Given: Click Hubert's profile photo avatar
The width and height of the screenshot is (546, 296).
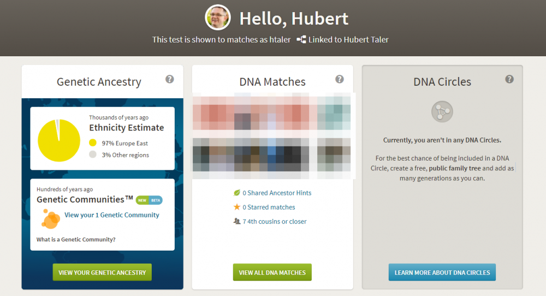Looking at the screenshot, I should pos(218,17).
